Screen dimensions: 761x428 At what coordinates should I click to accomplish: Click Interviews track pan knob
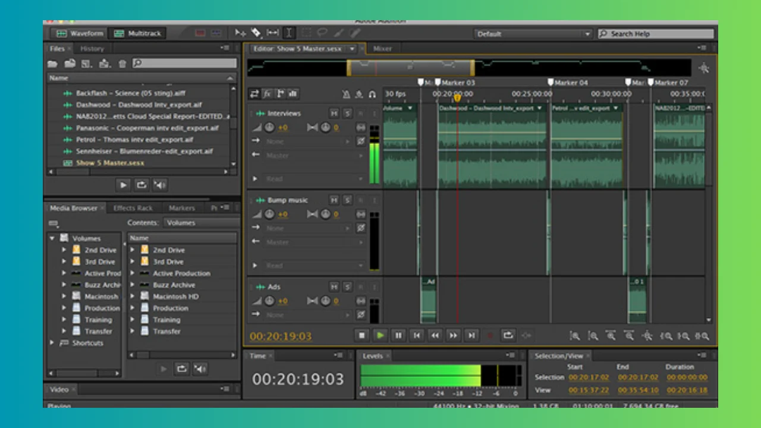[x=325, y=127]
